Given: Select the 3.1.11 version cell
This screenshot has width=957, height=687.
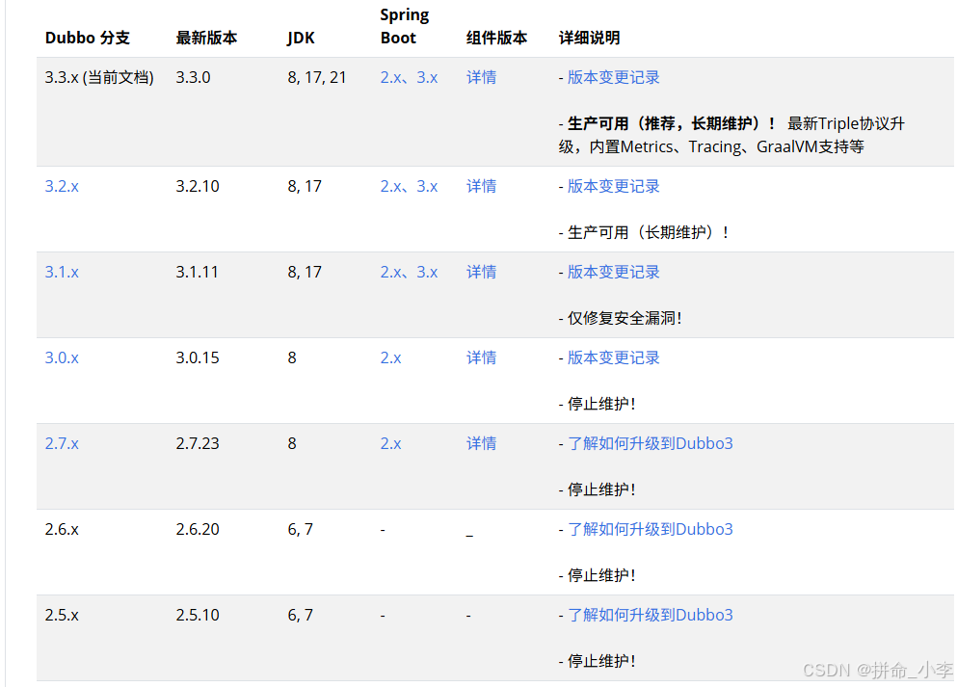Looking at the screenshot, I should (197, 272).
